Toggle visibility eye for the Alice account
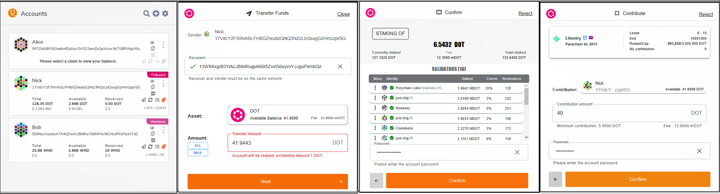The width and height of the screenshot is (720, 194). (152, 43)
